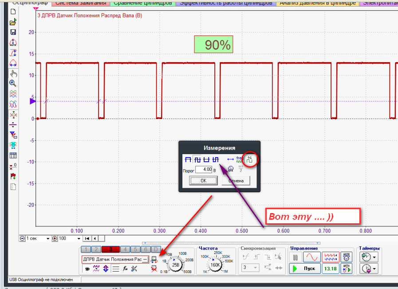This screenshot has height=289, width=398.
Task: Open the sync channel 3 dropdown
Action: (250, 267)
